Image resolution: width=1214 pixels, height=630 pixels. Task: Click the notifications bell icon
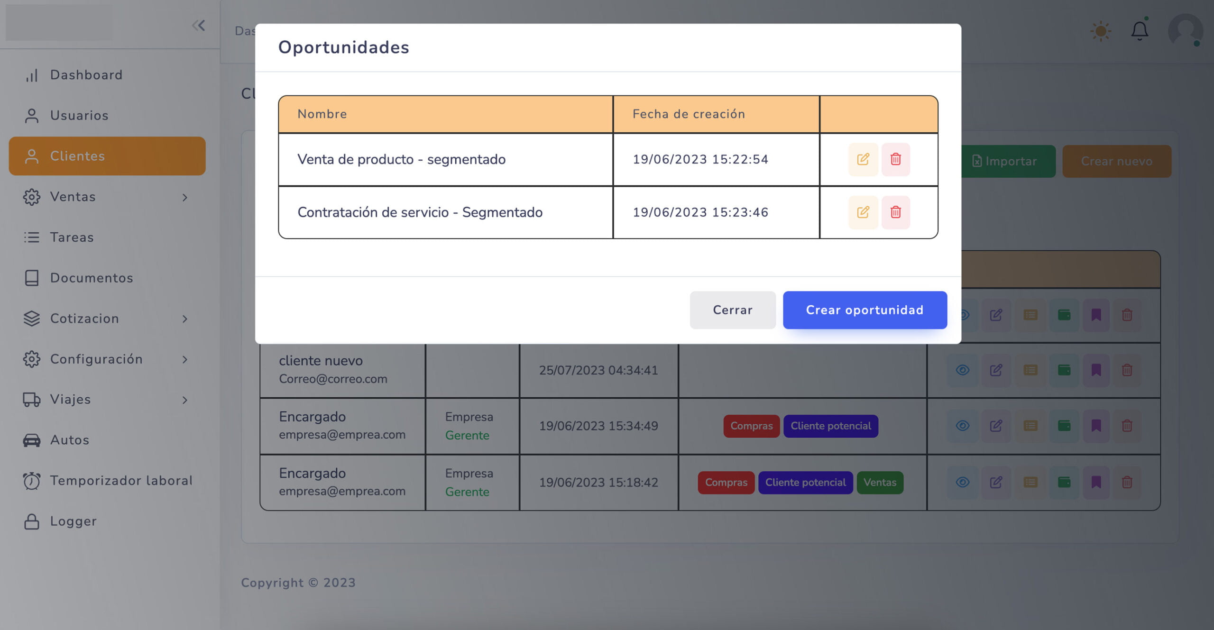click(x=1140, y=31)
